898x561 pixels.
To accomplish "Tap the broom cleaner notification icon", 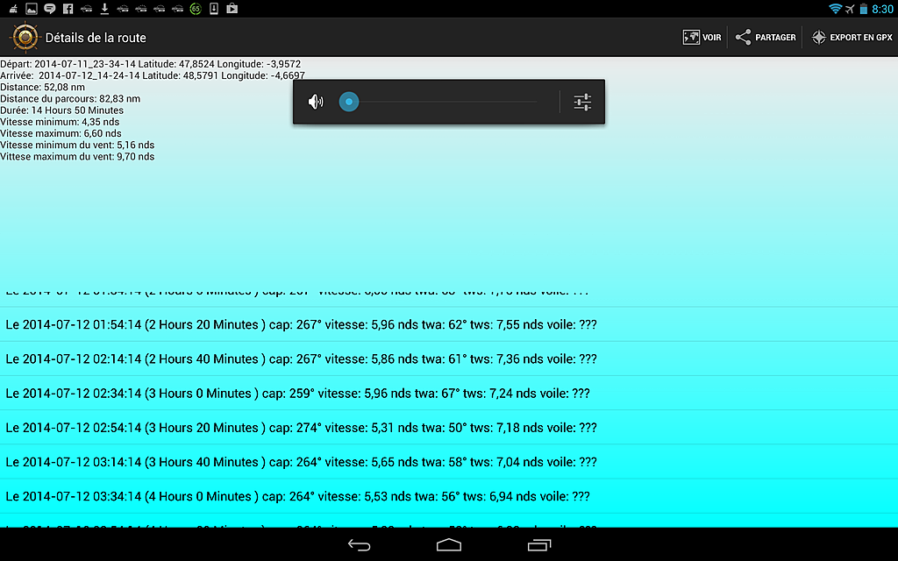I will (x=13, y=9).
